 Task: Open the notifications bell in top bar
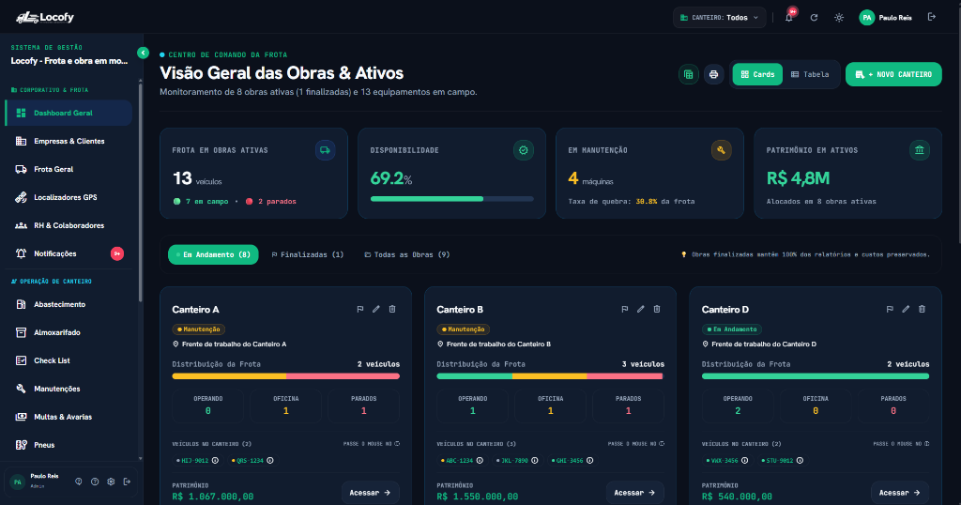pyautogui.click(x=789, y=17)
